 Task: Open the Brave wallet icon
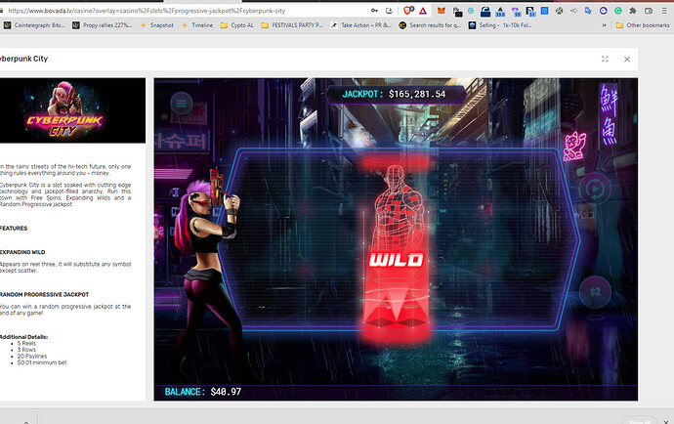pyautogui.click(x=649, y=11)
